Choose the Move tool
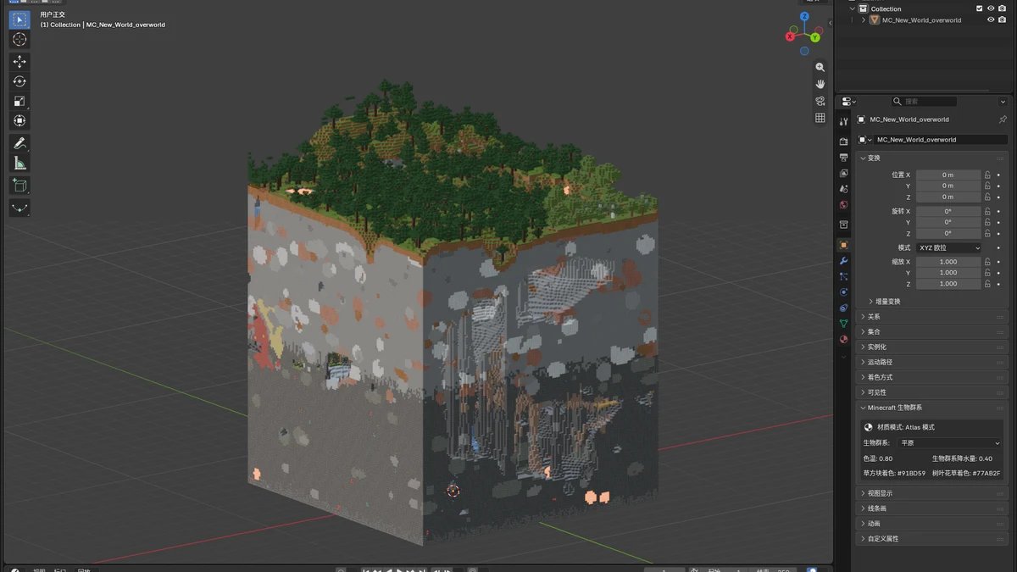Screen dimensions: 1017x572 (19, 61)
